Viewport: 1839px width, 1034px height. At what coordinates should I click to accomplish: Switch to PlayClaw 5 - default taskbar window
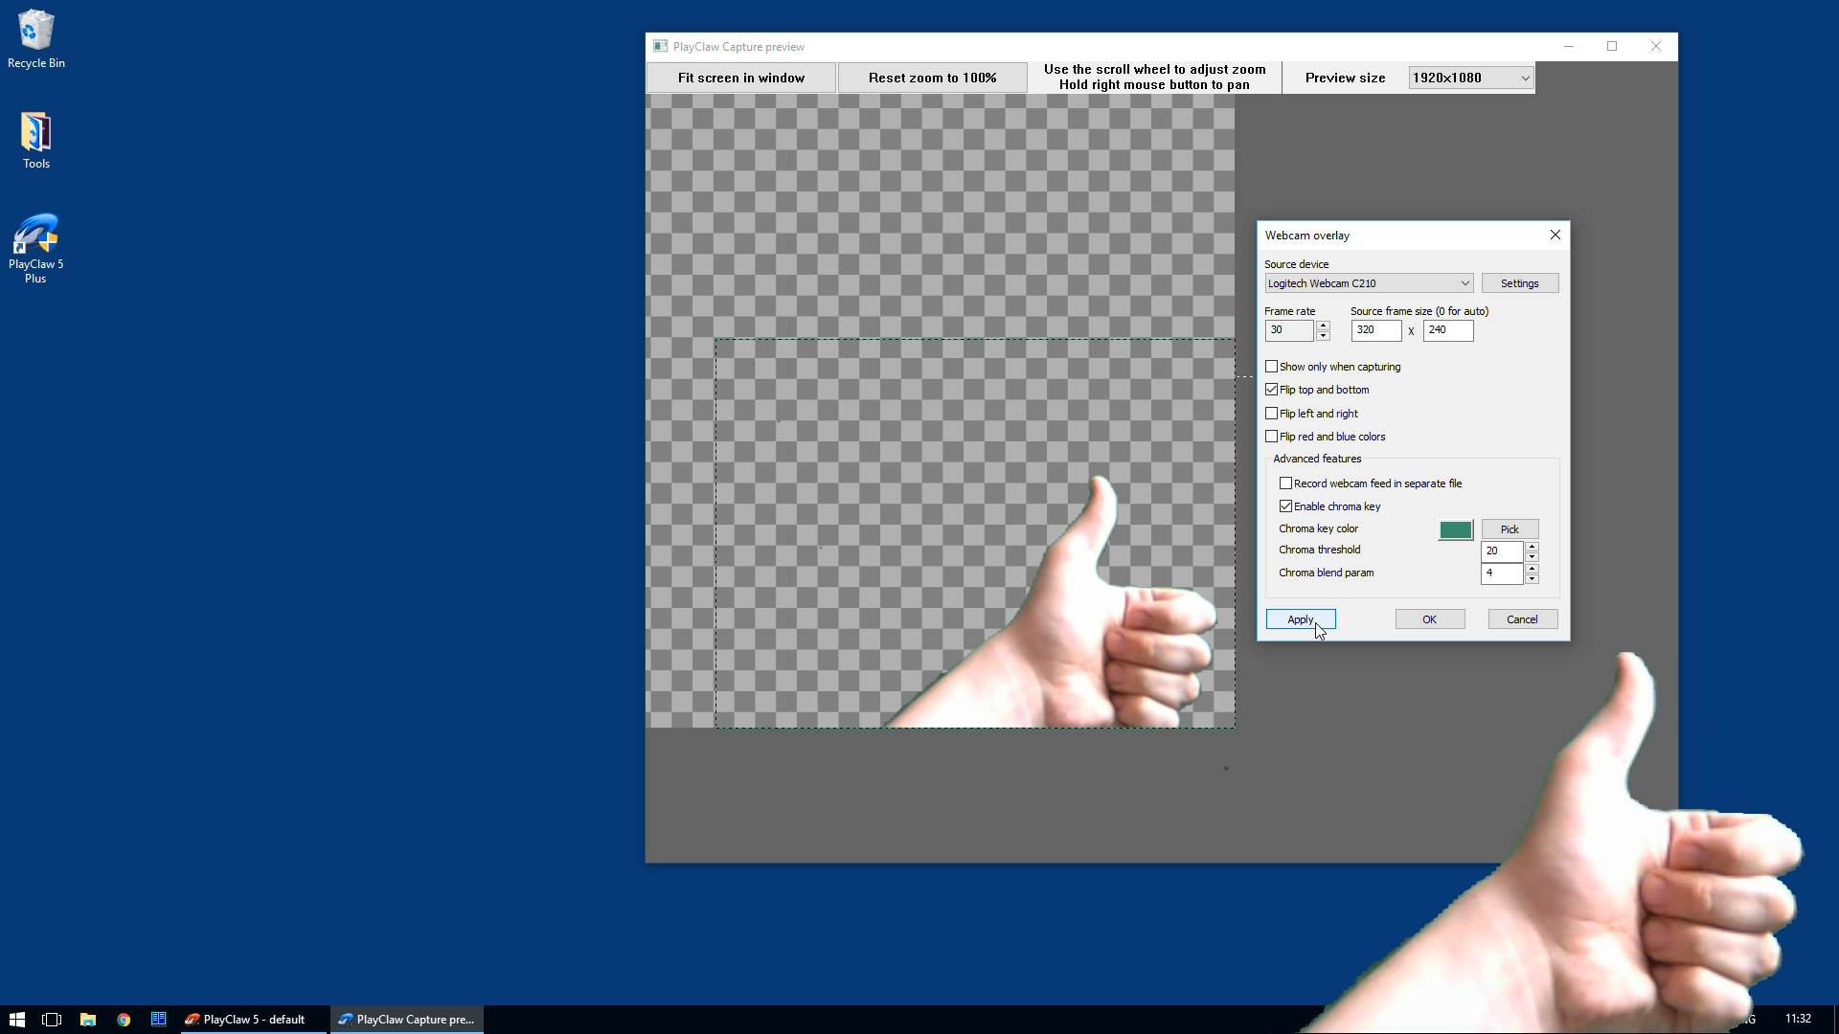(x=254, y=1020)
